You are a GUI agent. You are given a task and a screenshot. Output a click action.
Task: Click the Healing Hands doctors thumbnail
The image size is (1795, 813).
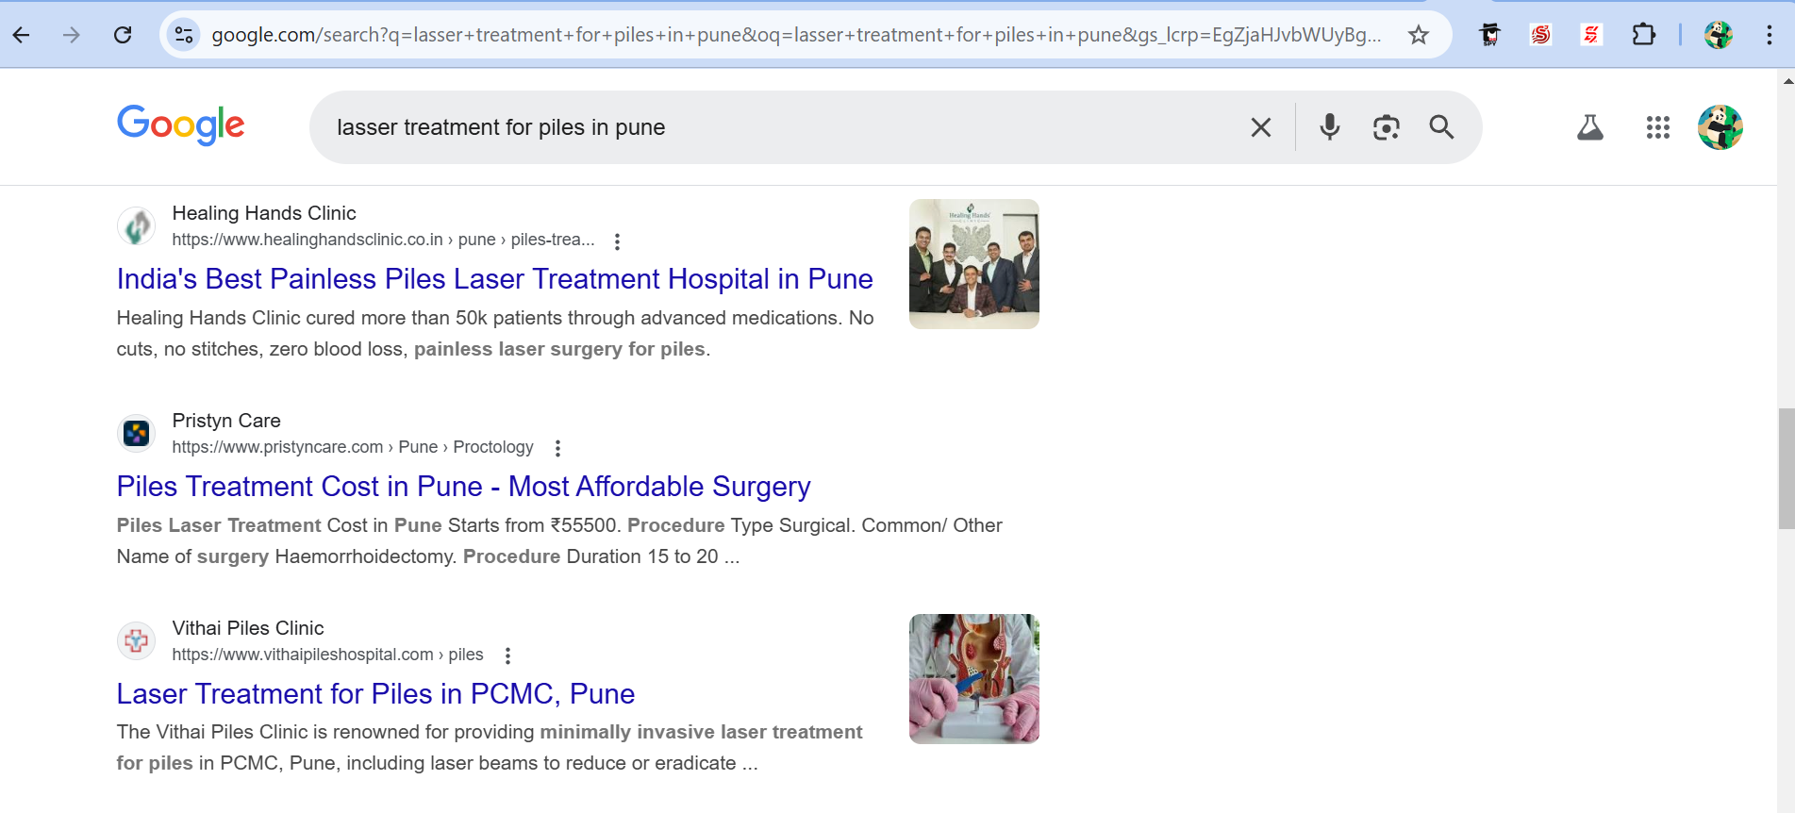973,264
